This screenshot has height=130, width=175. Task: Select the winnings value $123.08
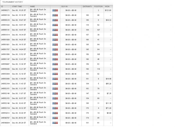(108, 10)
